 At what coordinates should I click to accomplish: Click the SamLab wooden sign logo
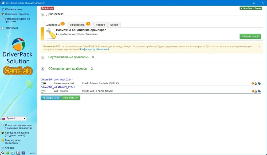click(18, 71)
